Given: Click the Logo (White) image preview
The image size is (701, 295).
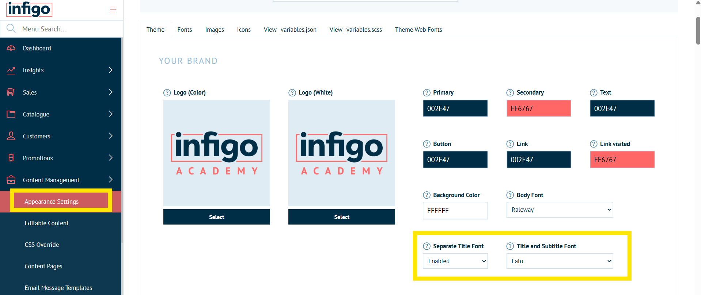Looking at the screenshot, I should pyautogui.click(x=342, y=153).
